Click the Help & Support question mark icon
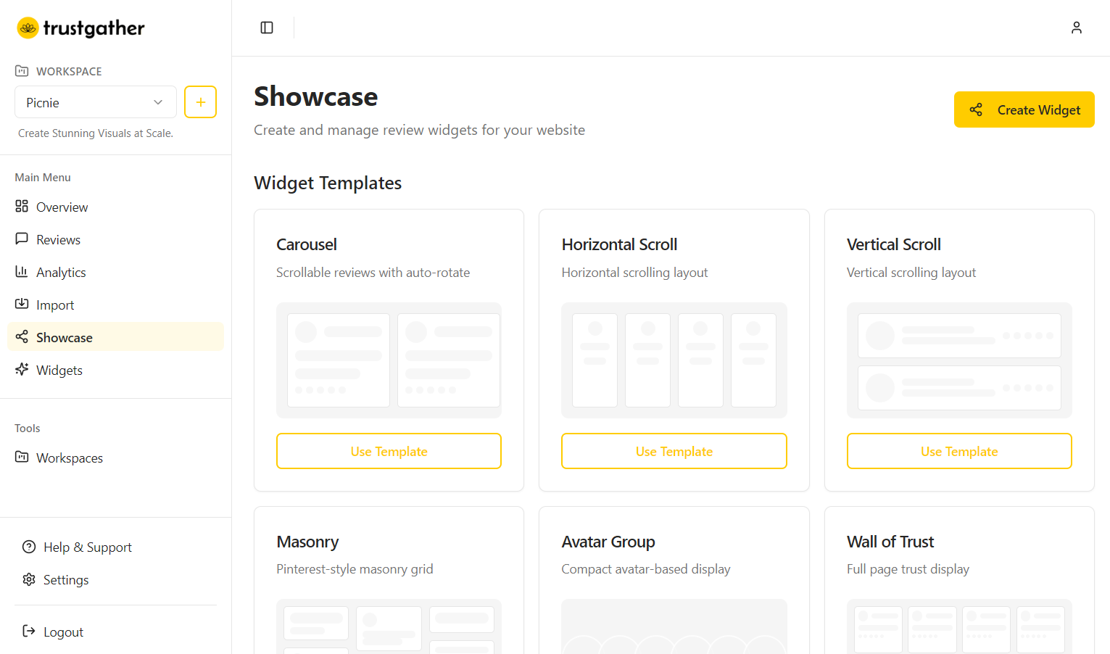Image resolution: width=1110 pixels, height=654 pixels. tap(28, 547)
